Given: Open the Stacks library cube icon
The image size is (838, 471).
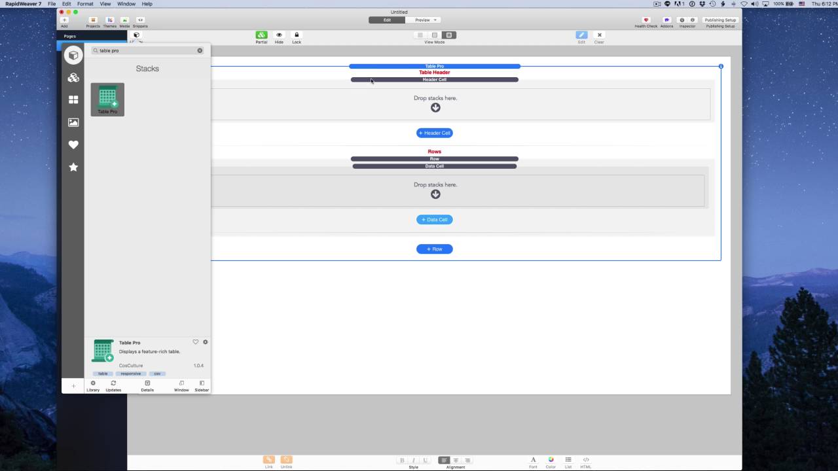Looking at the screenshot, I should pyautogui.click(x=73, y=56).
